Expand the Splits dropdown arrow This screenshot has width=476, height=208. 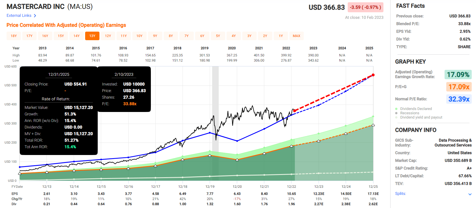pyautogui.click(x=470, y=194)
